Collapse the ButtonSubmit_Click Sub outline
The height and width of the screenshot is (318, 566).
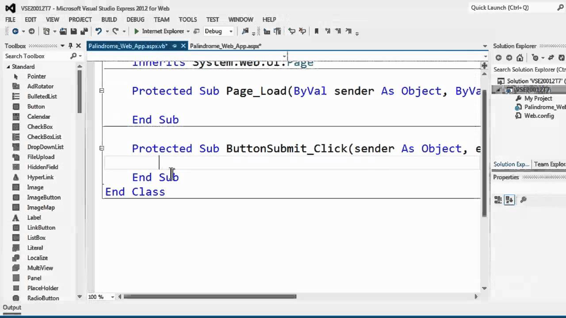(102, 148)
